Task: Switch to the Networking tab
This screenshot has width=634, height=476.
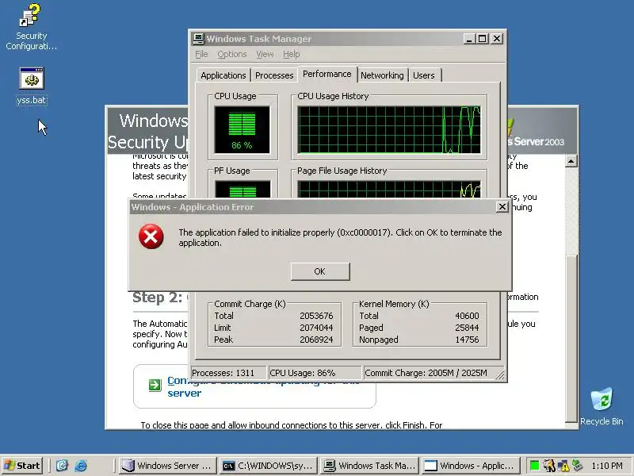Action: [x=382, y=75]
